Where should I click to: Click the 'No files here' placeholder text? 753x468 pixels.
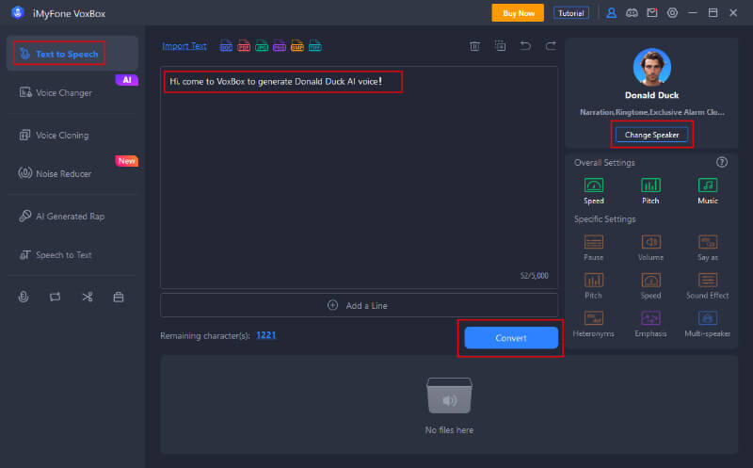449,430
